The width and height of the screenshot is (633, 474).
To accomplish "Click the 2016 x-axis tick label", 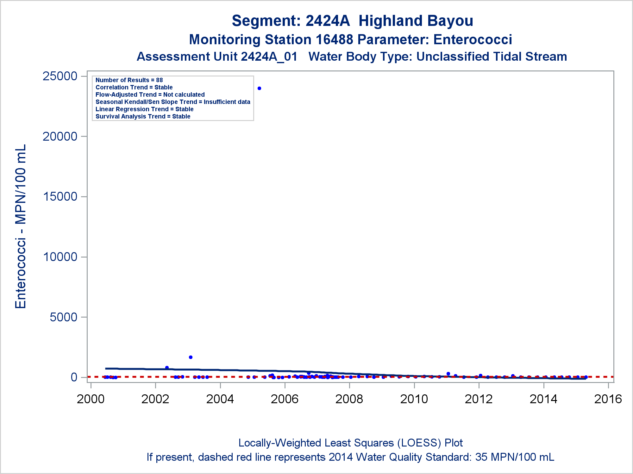I will pyautogui.click(x=608, y=399).
